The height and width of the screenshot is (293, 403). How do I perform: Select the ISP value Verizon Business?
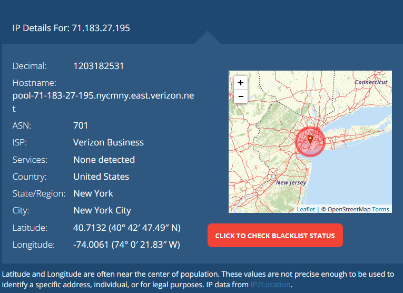click(x=108, y=142)
